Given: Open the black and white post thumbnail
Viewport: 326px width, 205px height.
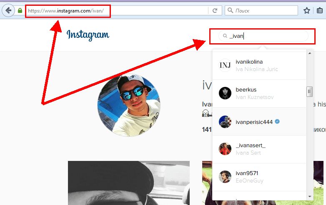Looking at the screenshot, I should (129, 183).
